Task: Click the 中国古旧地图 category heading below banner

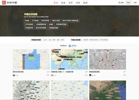Action: coord(76,40)
